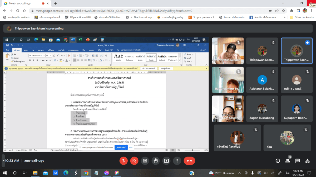
Task: Open Scopus preview bookmark
Action: coord(203,17)
